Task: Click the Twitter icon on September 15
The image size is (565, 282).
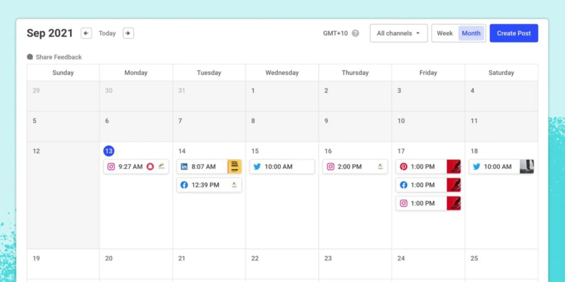Action: point(257,167)
